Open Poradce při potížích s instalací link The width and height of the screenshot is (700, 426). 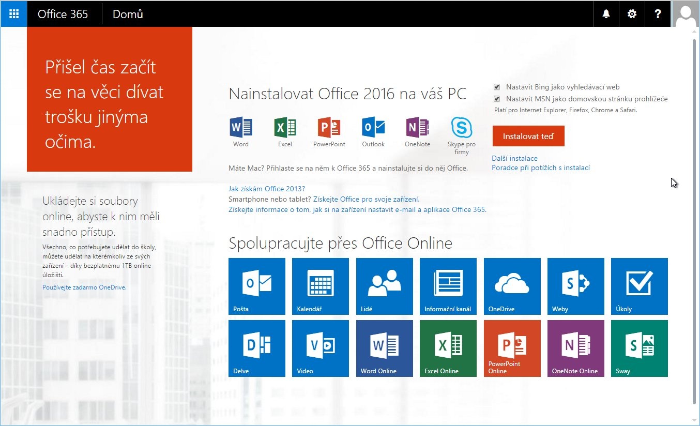541,168
